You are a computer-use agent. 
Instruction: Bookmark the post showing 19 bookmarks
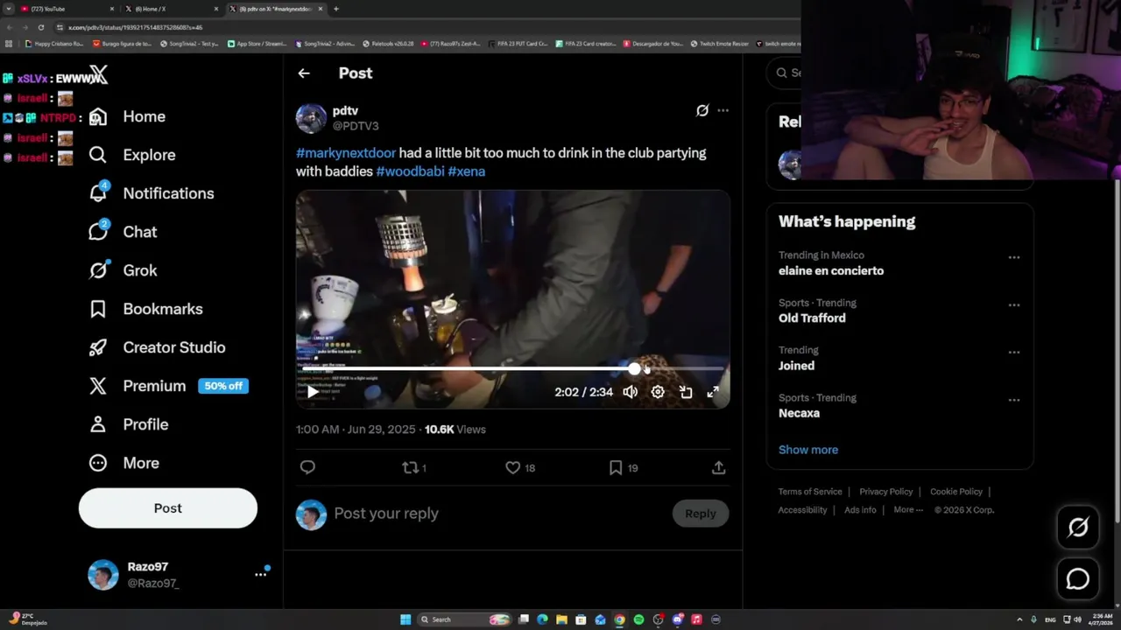[623, 468]
